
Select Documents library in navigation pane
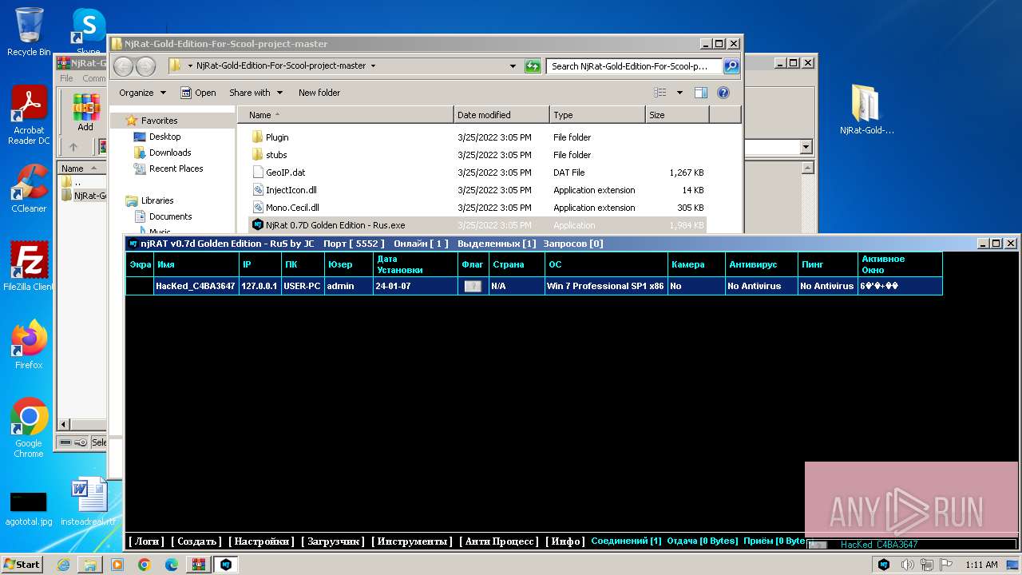coord(170,216)
